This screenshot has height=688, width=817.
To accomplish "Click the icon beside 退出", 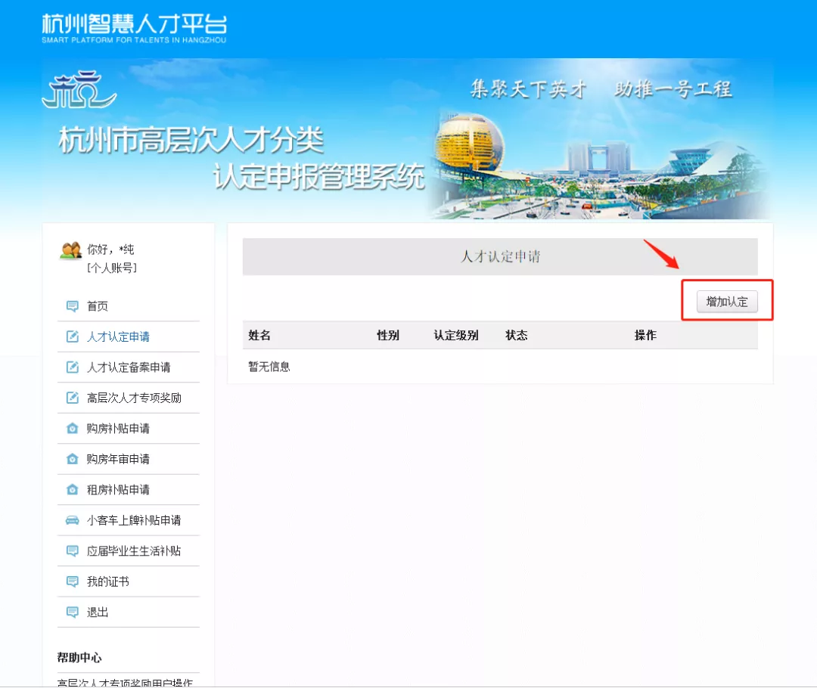I will [x=73, y=612].
